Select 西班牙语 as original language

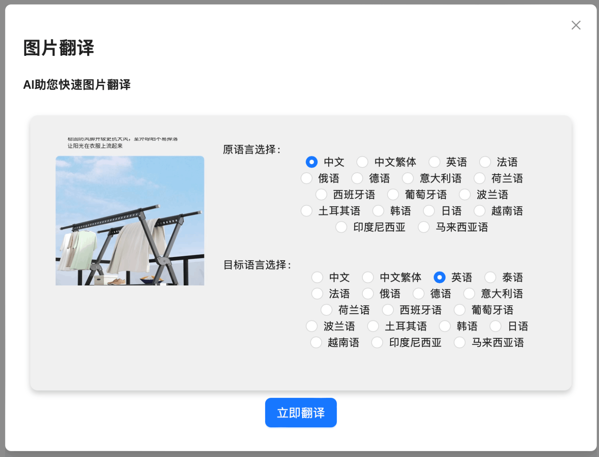pyautogui.click(x=321, y=194)
